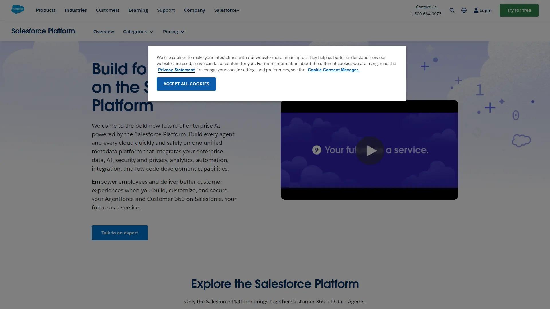550x309 pixels.
Task: Open the Industries menu
Action: click(75, 10)
